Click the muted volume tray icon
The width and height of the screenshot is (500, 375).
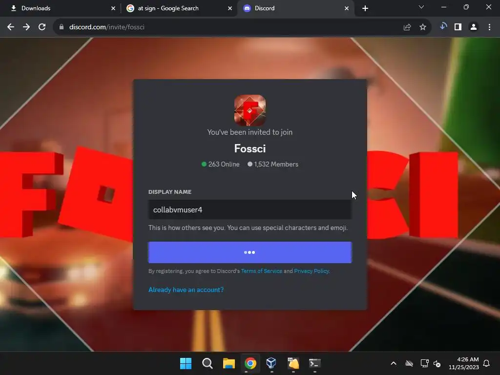pyautogui.click(x=437, y=363)
